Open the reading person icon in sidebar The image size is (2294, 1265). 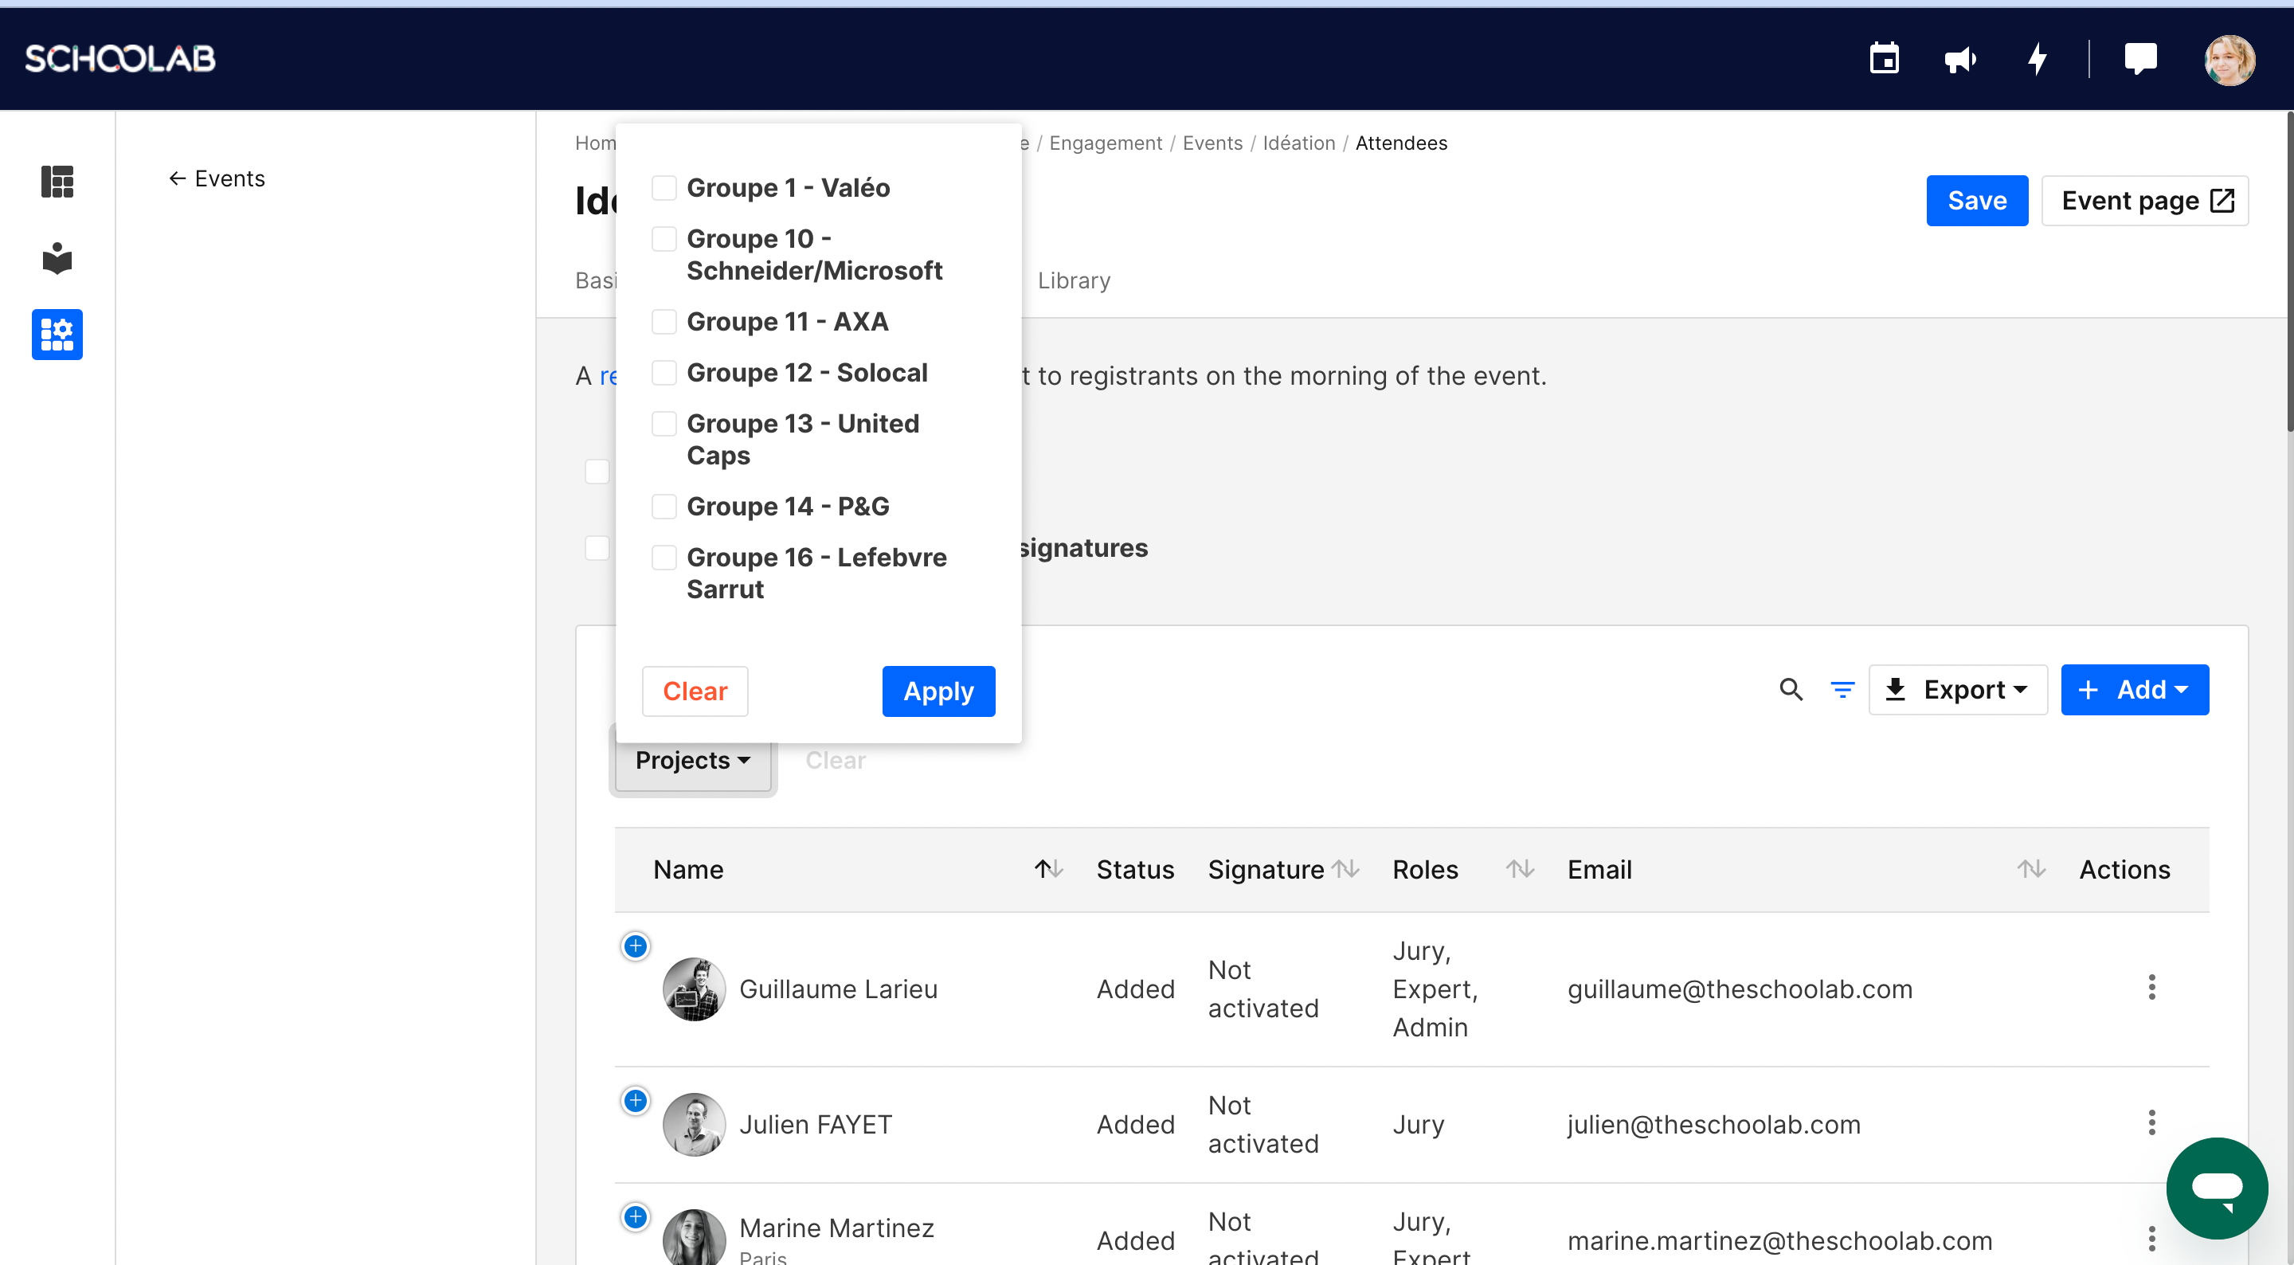(57, 258)
